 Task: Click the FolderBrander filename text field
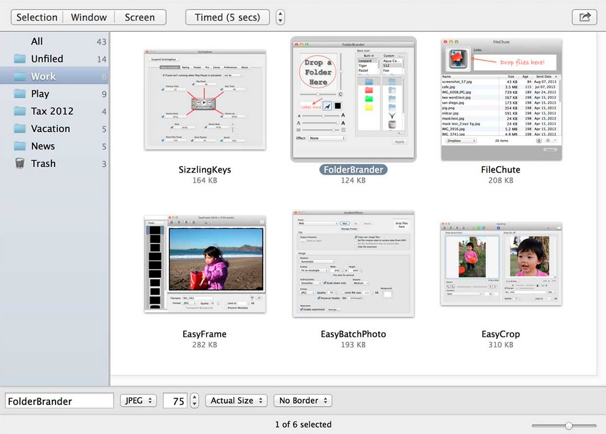tap(59, 401)
